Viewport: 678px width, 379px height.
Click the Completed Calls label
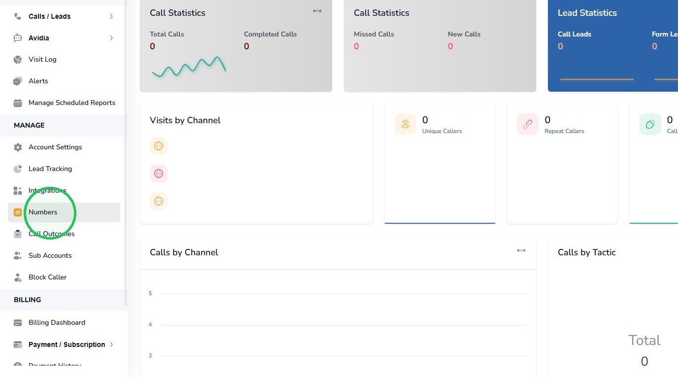[x=270, y=34]
